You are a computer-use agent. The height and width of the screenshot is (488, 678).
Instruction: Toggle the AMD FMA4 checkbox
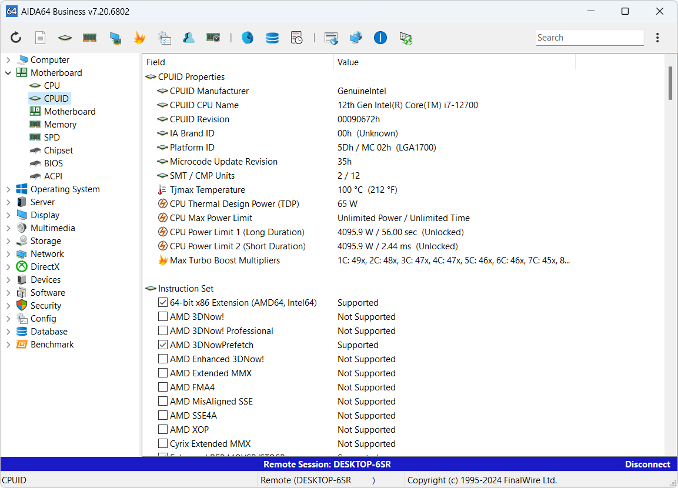click(163, 387)
